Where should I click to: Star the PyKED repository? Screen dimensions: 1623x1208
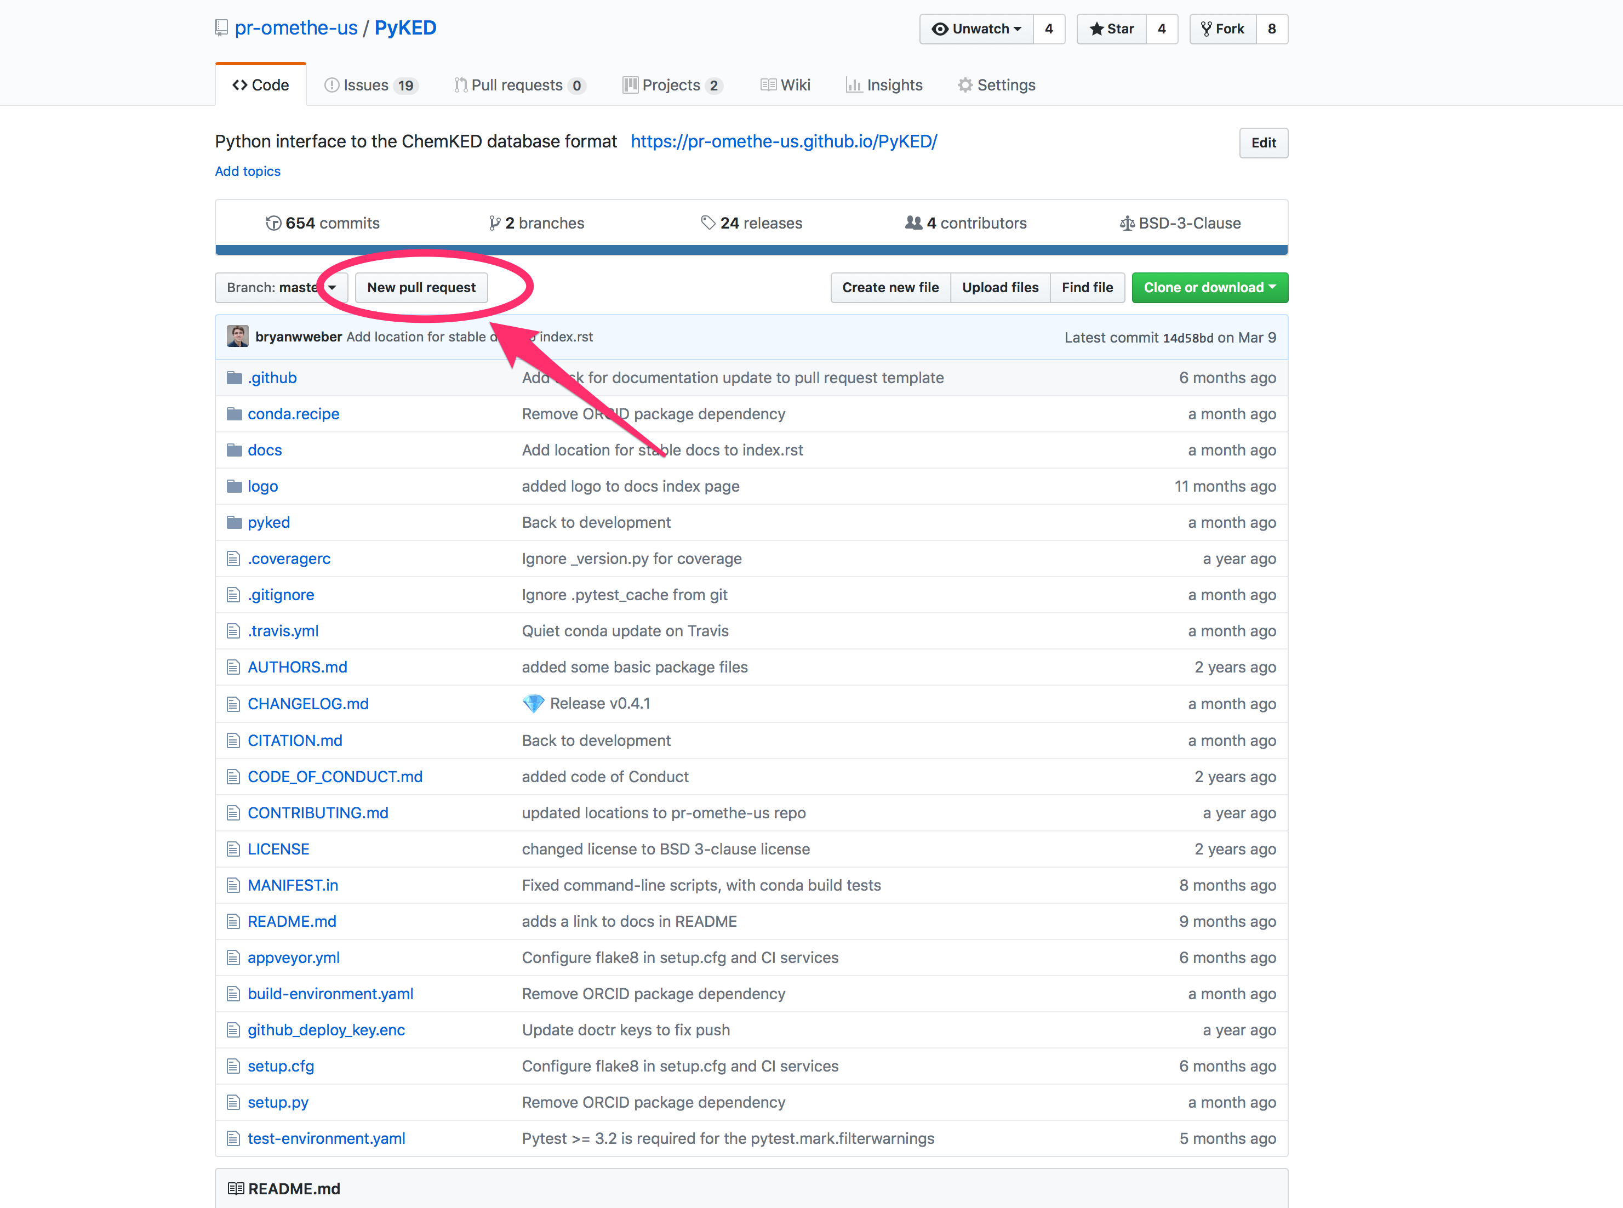[x=1111, y=29]
